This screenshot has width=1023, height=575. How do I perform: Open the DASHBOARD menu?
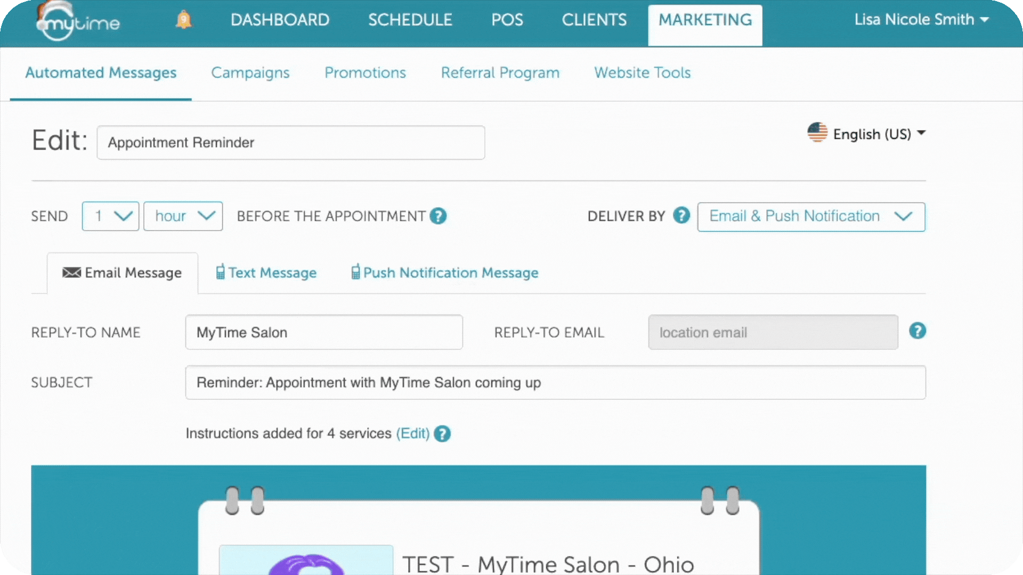[280, 20]
